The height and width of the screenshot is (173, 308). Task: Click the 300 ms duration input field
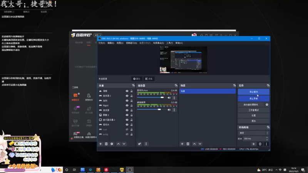tap(254, 139)
